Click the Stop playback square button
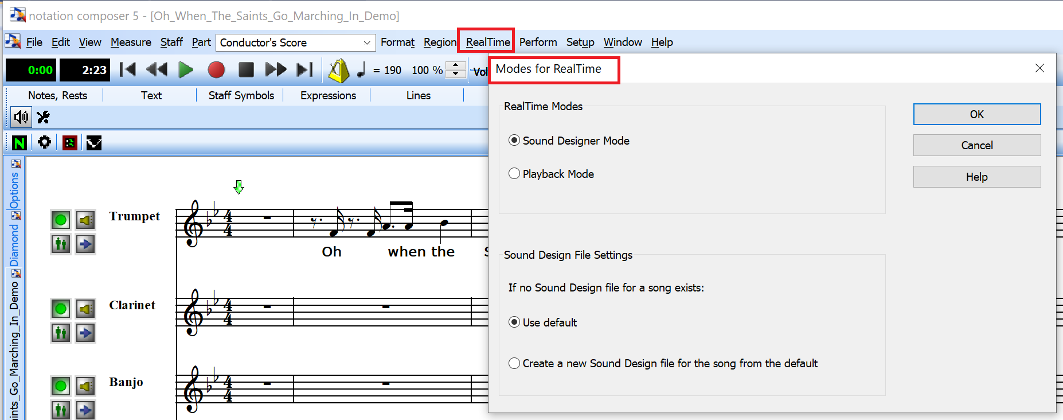This screenshot has width=1063, height=420. [246, 70]
